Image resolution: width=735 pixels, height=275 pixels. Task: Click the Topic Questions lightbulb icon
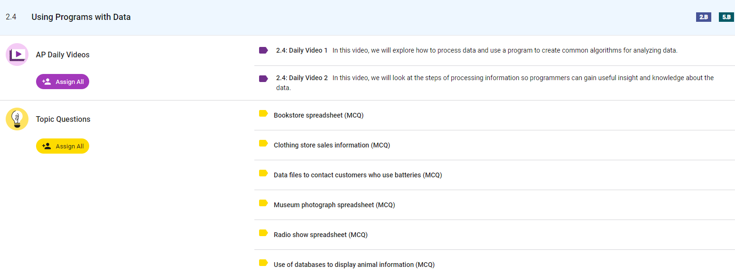[x=17, y=119]
